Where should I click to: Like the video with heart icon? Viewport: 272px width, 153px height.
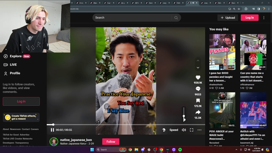click(198, 77)
